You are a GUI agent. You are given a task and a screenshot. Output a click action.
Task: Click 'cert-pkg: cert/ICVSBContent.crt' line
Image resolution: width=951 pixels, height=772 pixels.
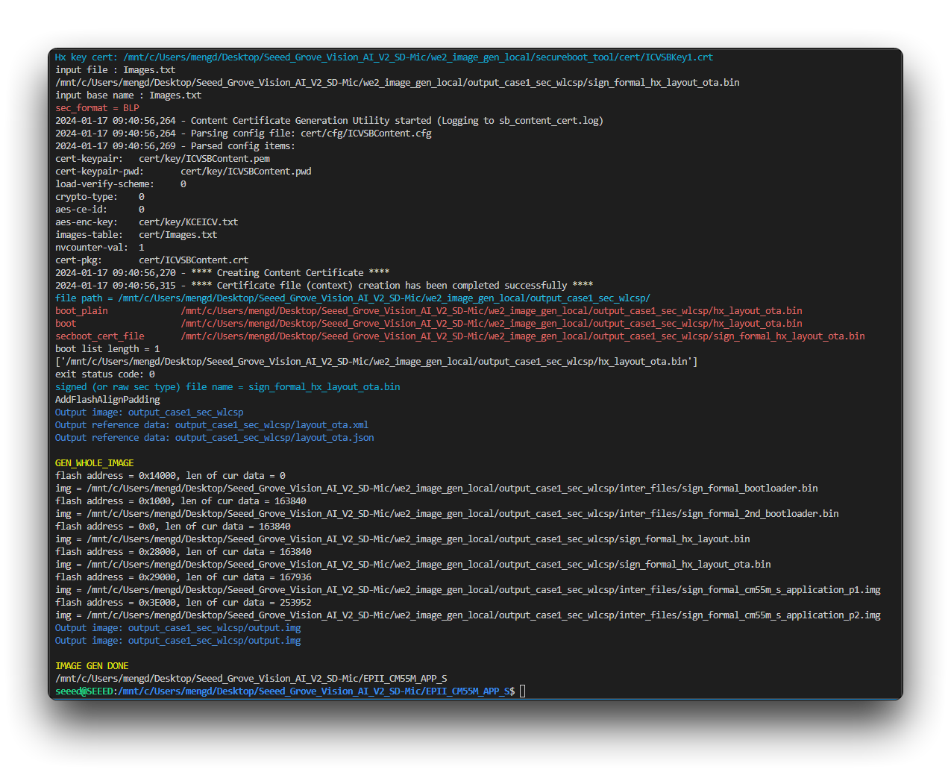[x=152, y=260]
